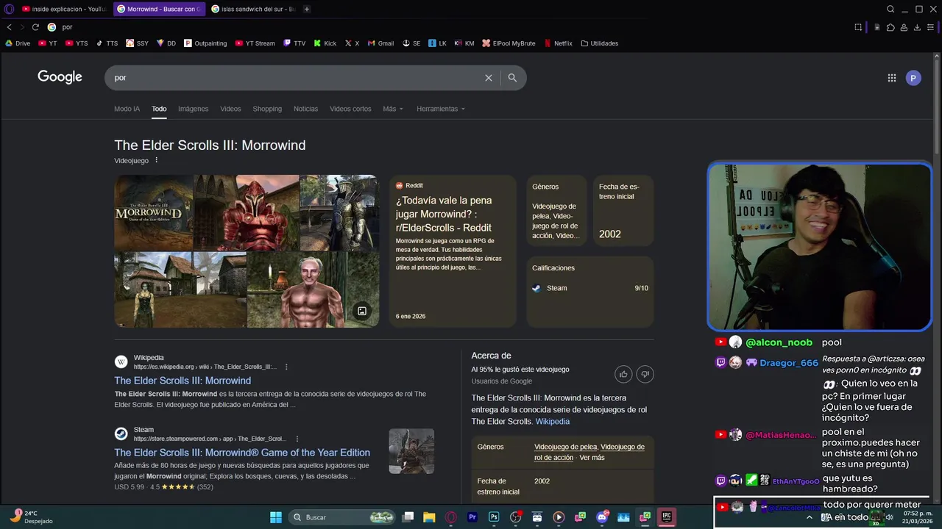
Task: Open the Windows Start menu
Action: 275,517
